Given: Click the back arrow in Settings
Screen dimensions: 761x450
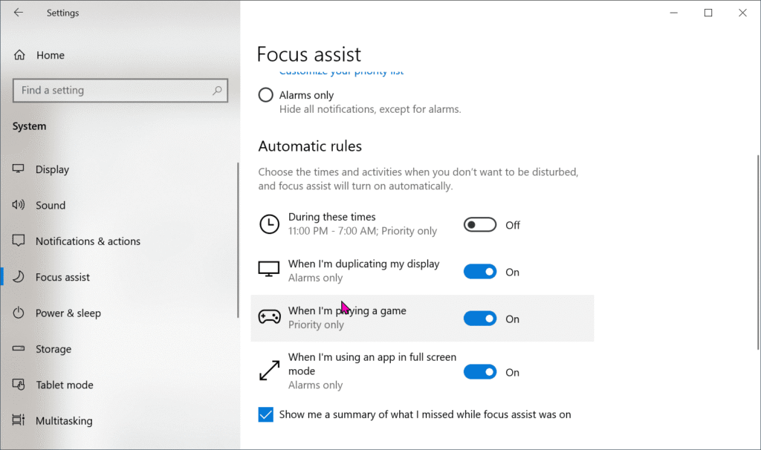Looking at the screenshot, I should tap(19, 13).
